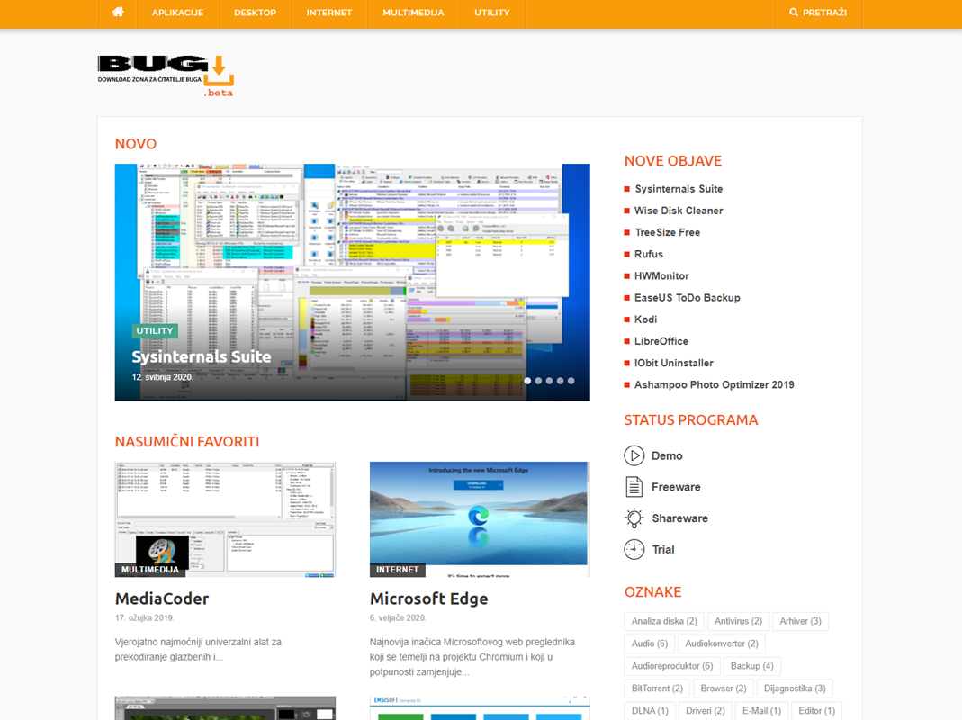Click the Microsoft Edge date 6. veljače 2020.
The height and width of the screenshot is (720, 962).
click(398, 617)
